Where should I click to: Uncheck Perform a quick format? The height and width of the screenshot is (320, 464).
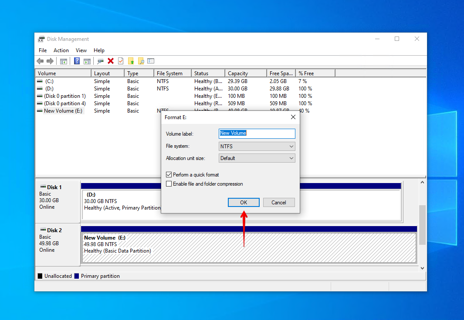[169, 175]
